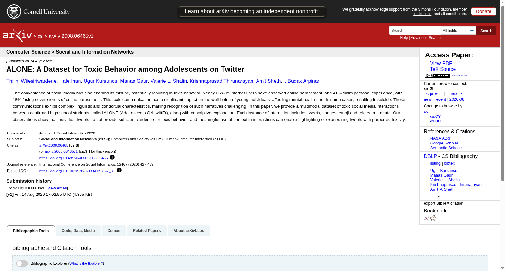
Task: Open the doi.org/10.48550 arXiv DOI link
Action: [x=74, y=158]
